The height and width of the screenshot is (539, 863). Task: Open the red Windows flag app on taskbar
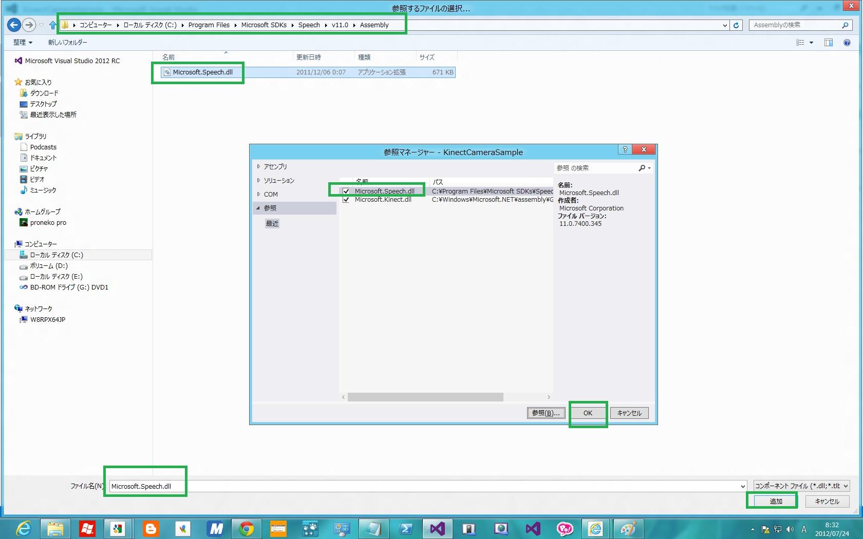(87, 528)
